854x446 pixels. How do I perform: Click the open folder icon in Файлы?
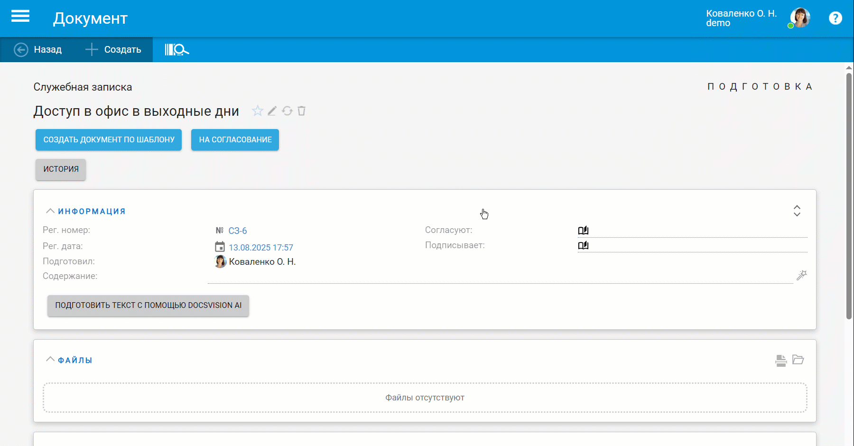tap(798, 360)
